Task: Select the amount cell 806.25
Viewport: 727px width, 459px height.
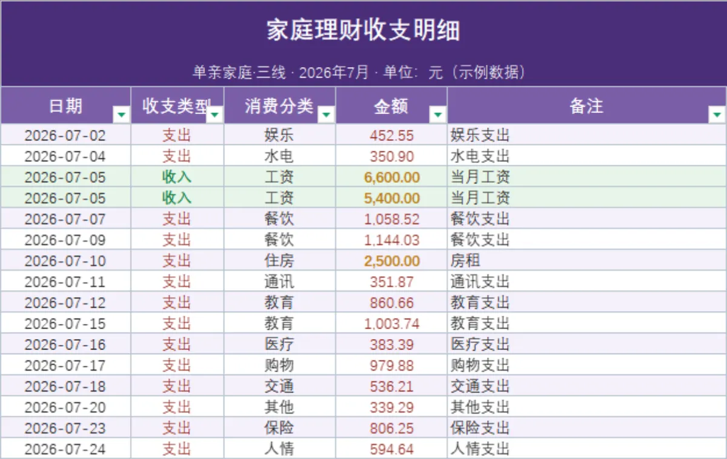Action: pos(391,428)
